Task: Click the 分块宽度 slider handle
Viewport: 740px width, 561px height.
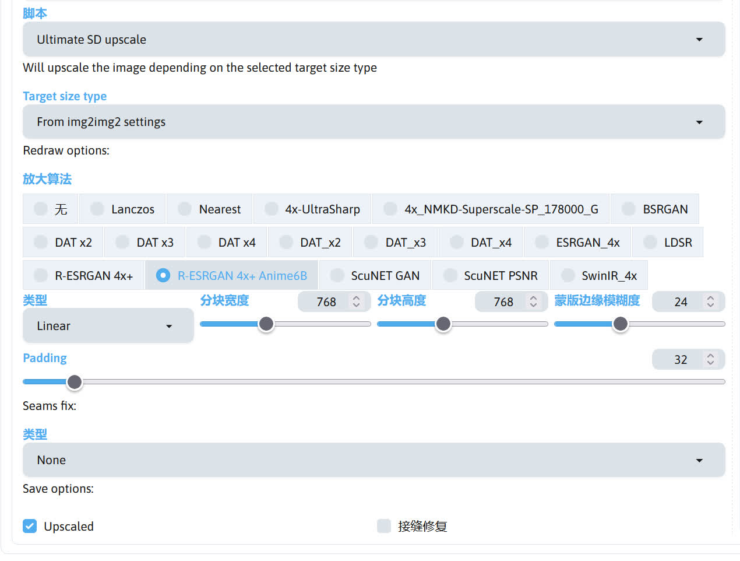Action: (266, 324)
